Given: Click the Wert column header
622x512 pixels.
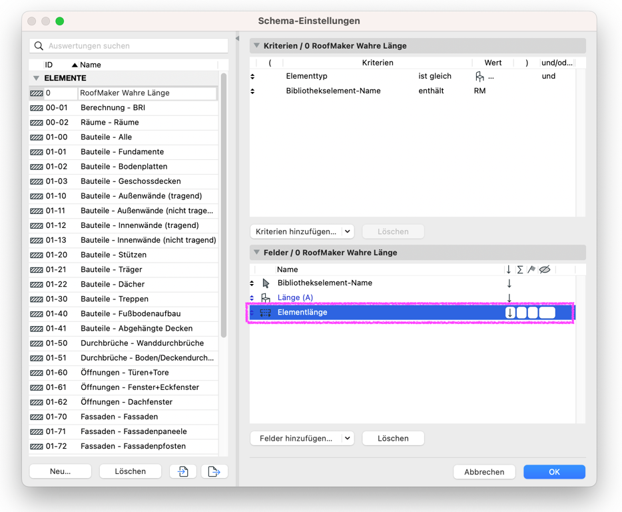Looking at the screenshot, I should click(493, 63).
